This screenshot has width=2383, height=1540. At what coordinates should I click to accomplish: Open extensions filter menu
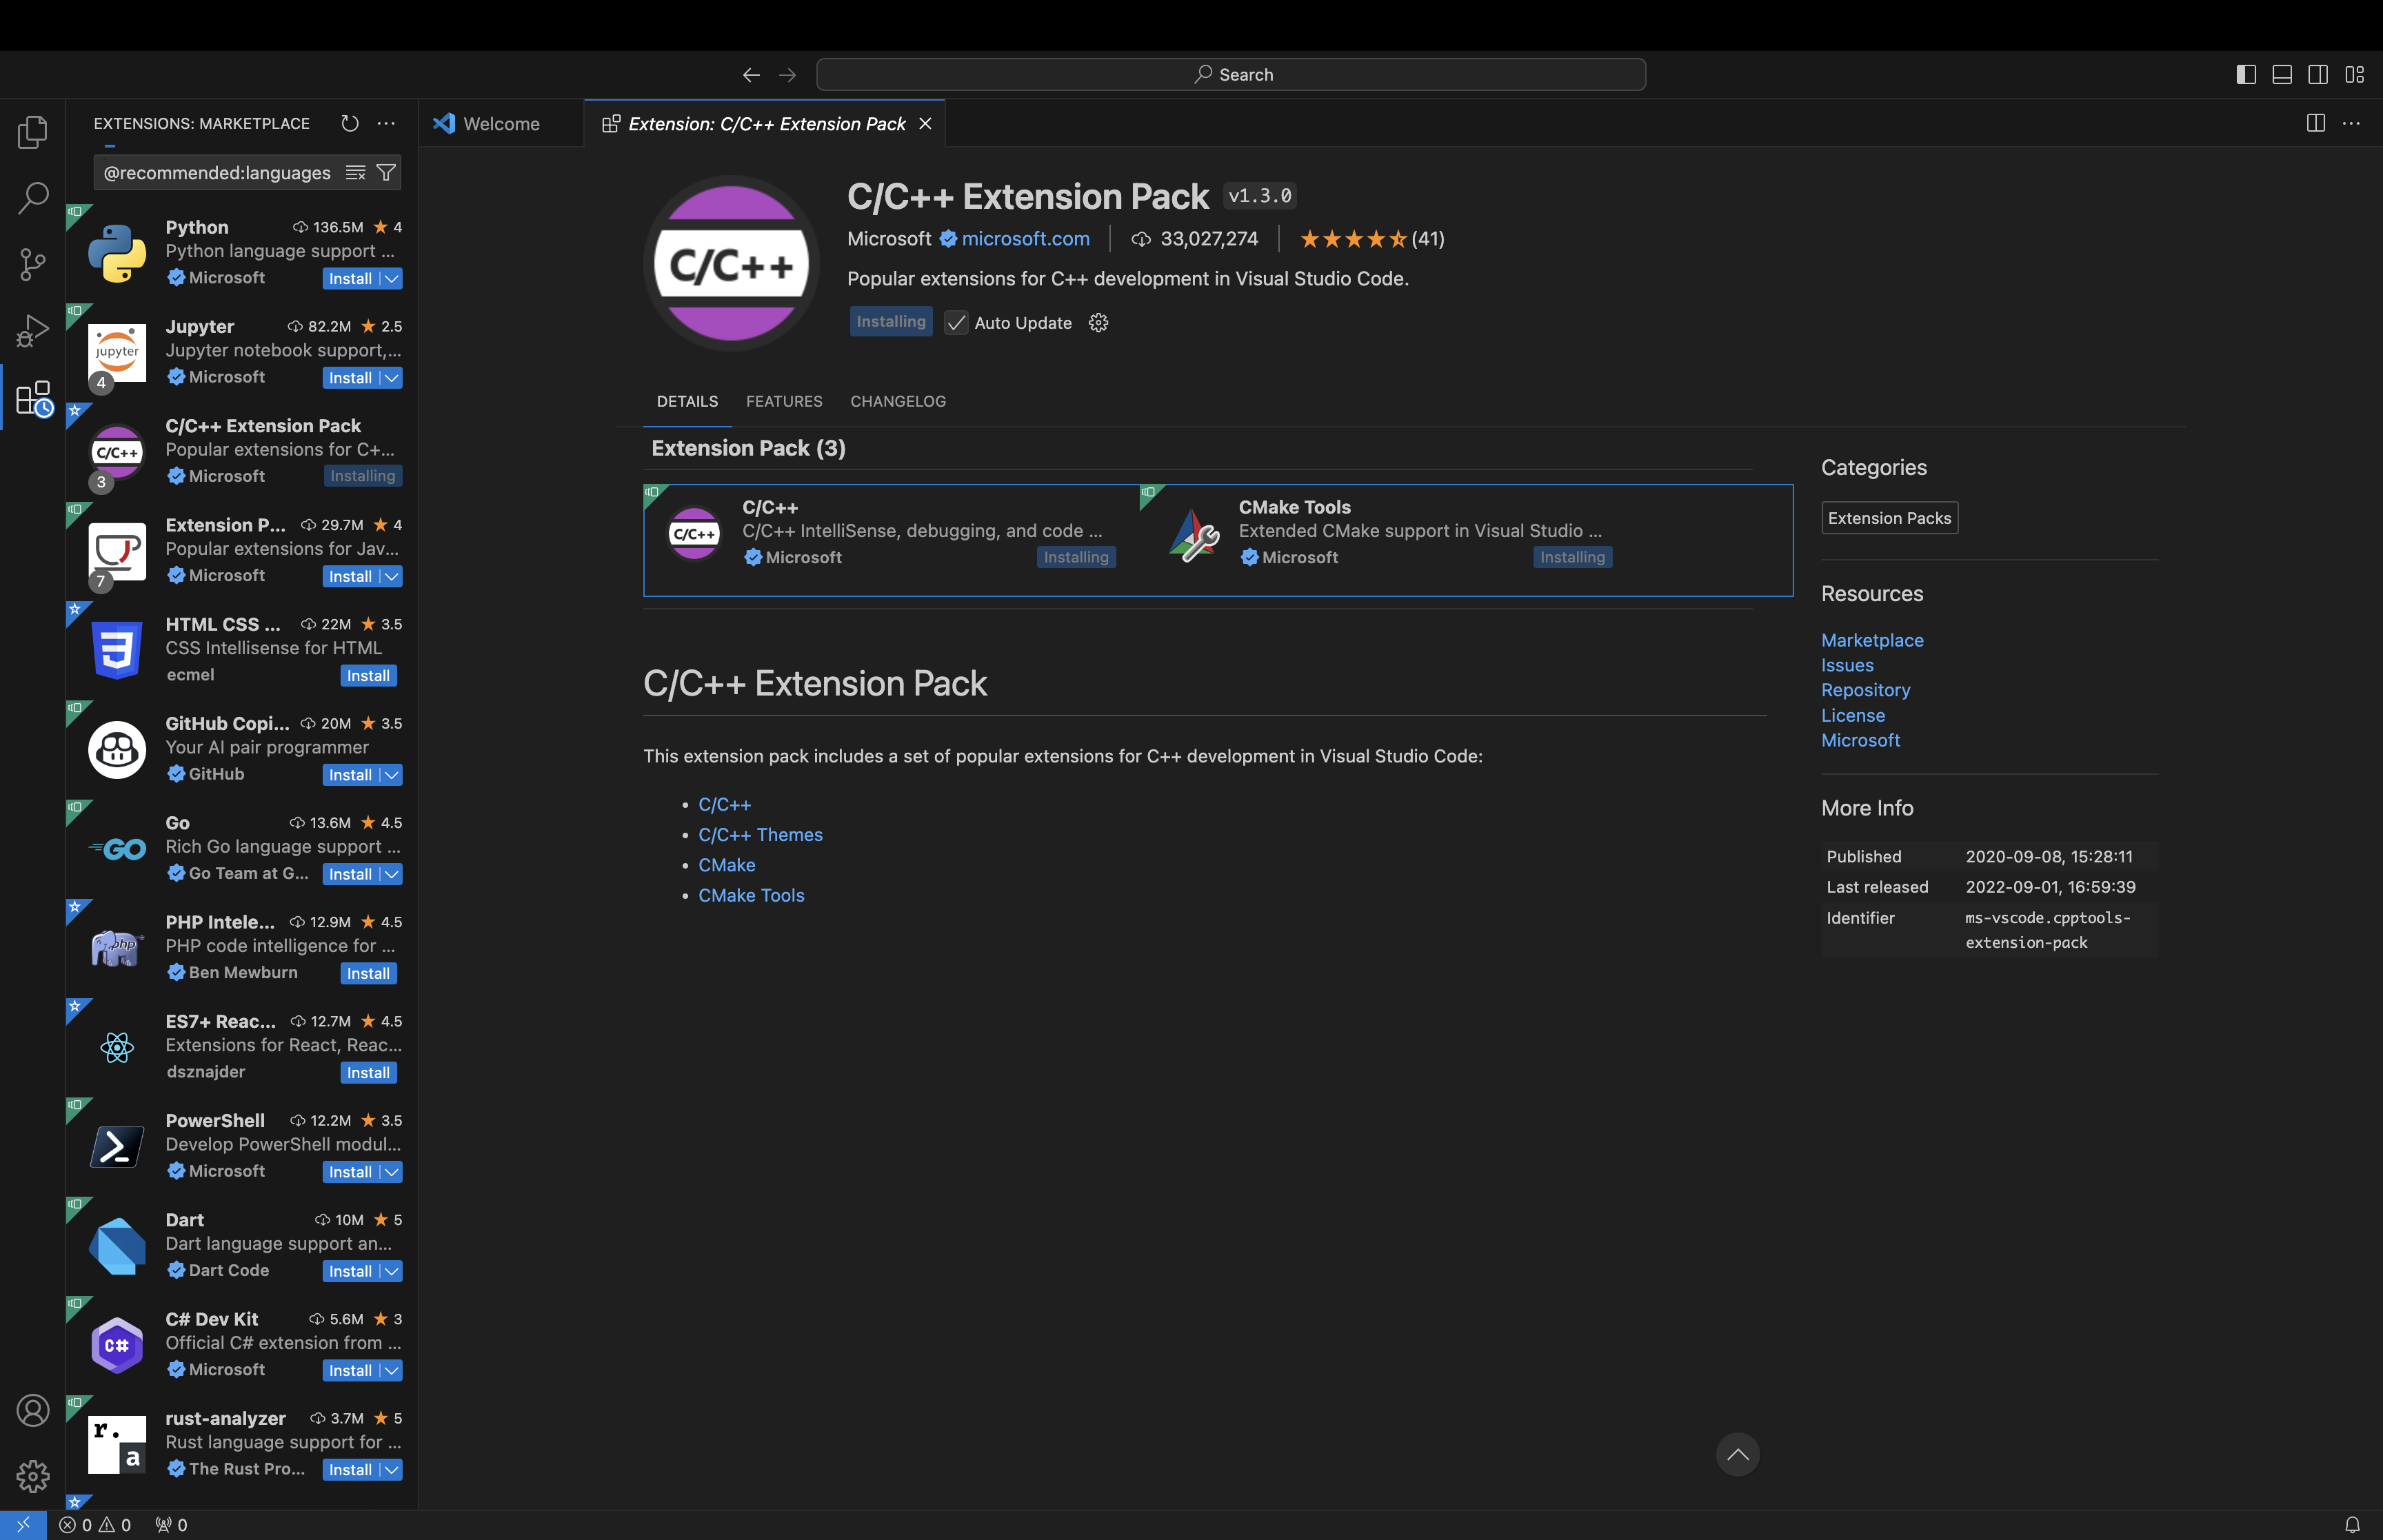[386, 173]
